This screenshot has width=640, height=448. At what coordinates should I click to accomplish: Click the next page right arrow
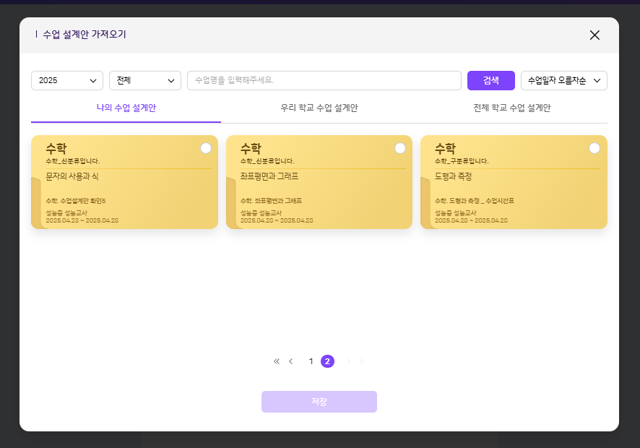[347, 361]
